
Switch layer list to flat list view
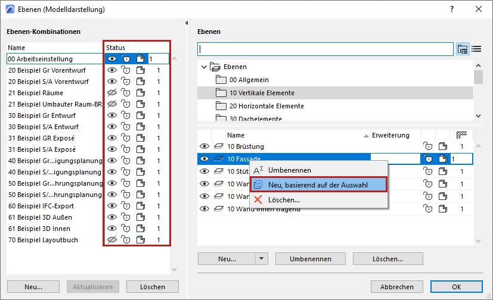476,49
